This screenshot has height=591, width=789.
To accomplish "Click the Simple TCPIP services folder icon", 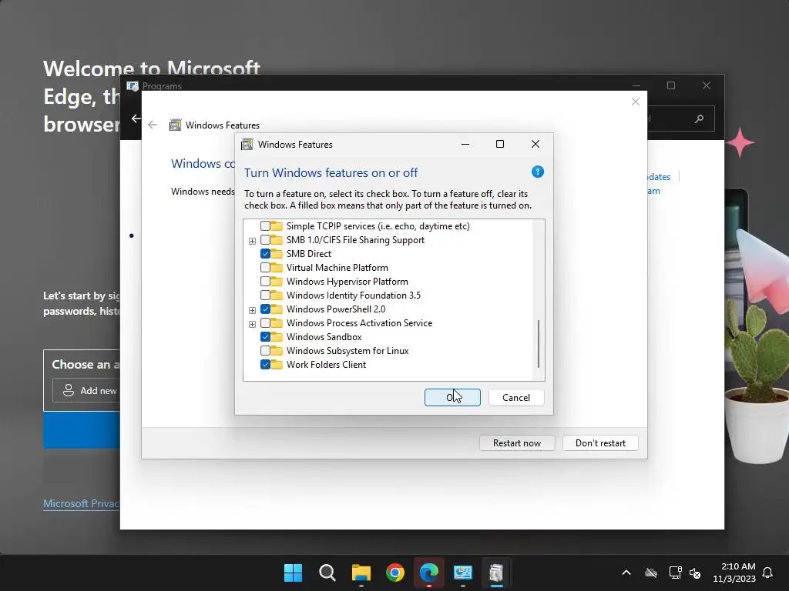I will [x=277, y=226].
